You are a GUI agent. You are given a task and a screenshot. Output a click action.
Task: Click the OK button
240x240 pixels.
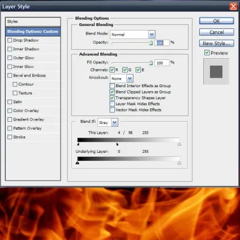[216, 21]
